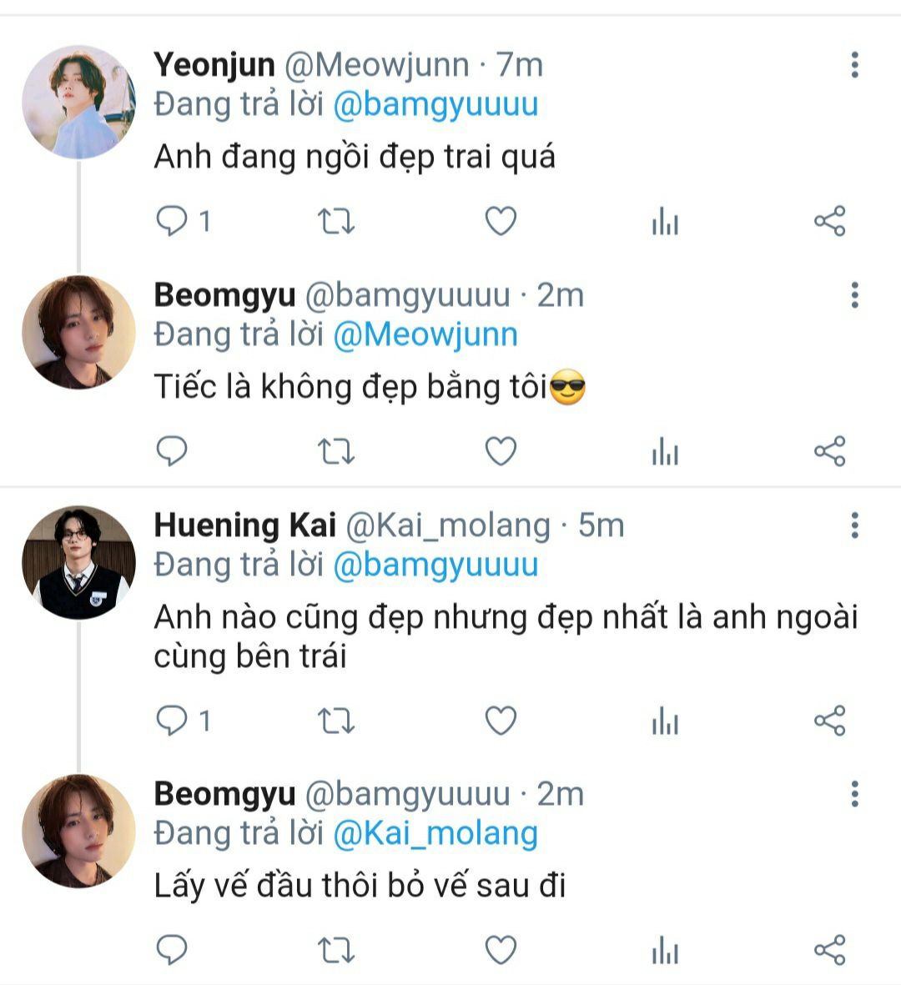Open more options on Huening Kai's tweet
Viewport: 901px width, 985px height.
pos(854,525)
